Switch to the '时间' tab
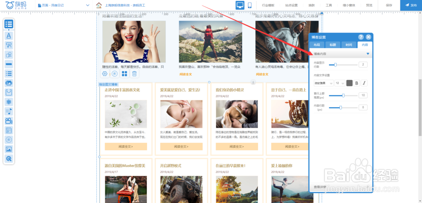The width and height of the screenshot is (422, 203). (349, 45)
